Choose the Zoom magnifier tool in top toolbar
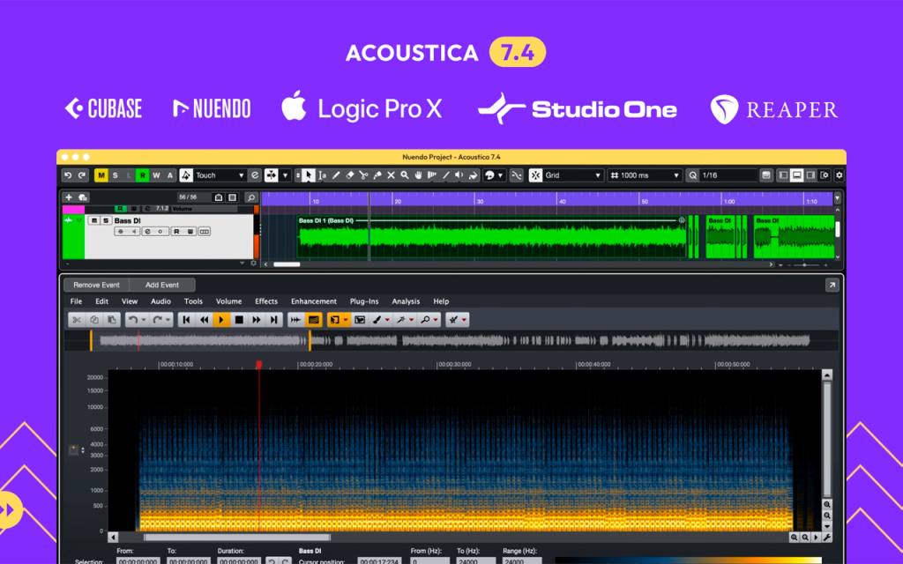Image resolution: width=903 pixels, height=564 pixels. coord(405,175)
